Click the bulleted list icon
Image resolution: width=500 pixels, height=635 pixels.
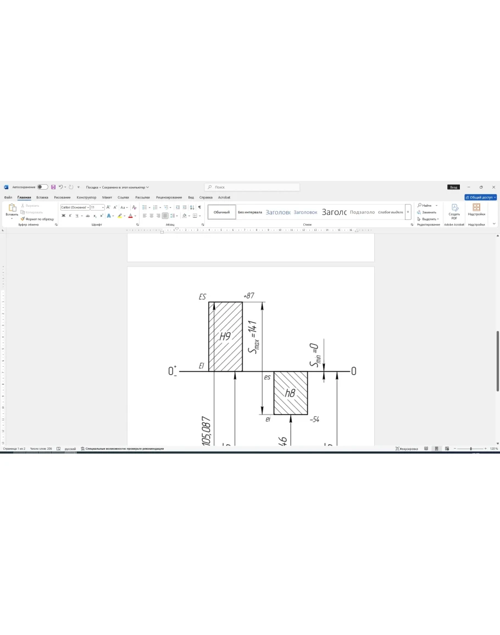pyautogui.click(x=145, y=207)
